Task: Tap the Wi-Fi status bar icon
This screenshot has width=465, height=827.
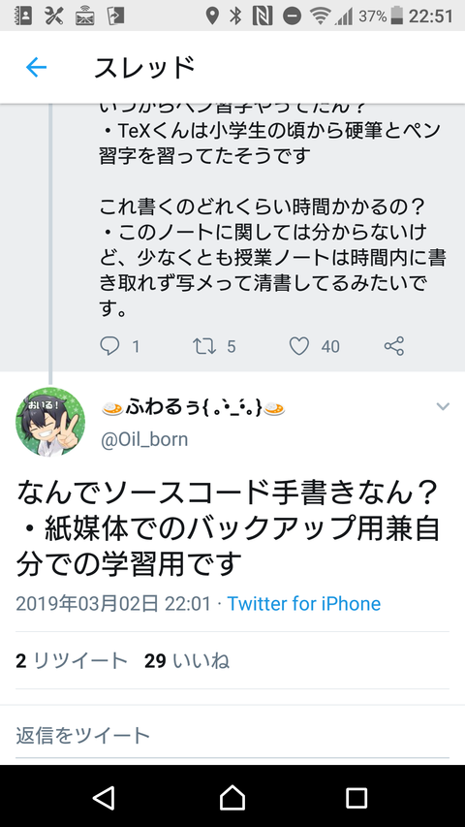Action: [320, 16]
